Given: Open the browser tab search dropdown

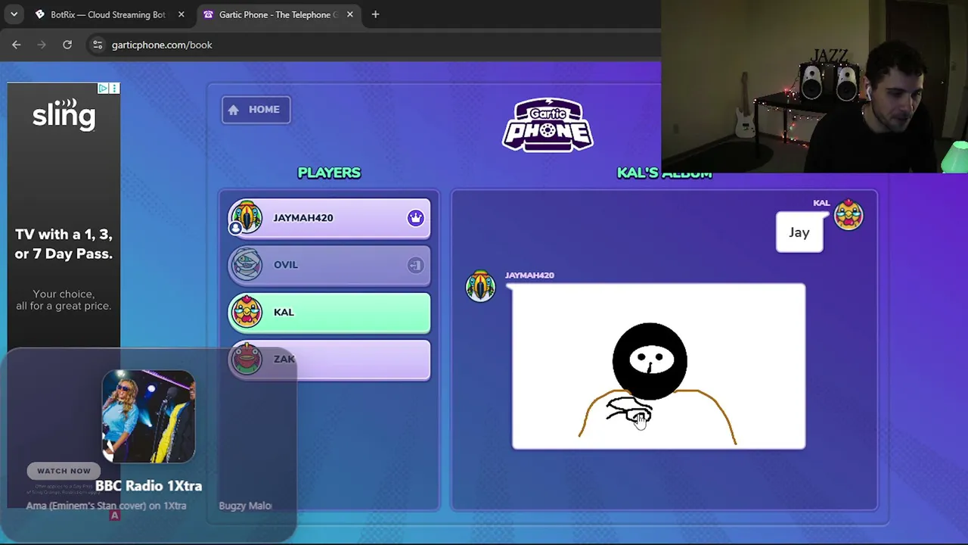Looking at the screenshot, I should 14,14.
